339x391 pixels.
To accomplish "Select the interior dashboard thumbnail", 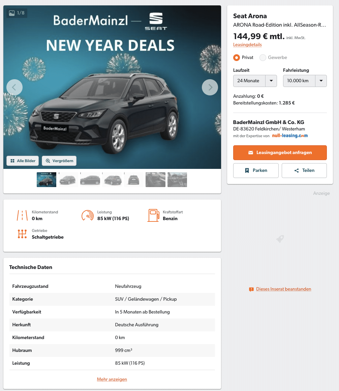I will (x=177, y=180).
